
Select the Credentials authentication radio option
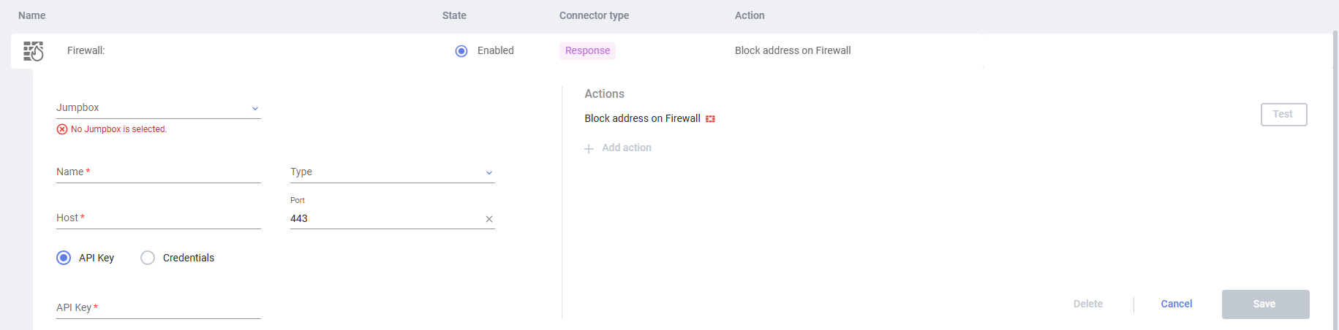[x=148, y=258]
